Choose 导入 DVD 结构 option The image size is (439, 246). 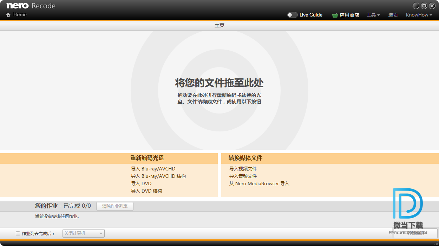(x=146, y=191)
